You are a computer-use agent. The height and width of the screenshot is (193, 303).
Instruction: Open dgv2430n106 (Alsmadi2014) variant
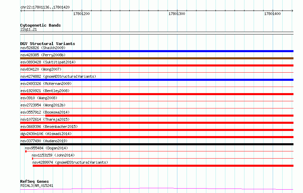[x=46, y=134]
